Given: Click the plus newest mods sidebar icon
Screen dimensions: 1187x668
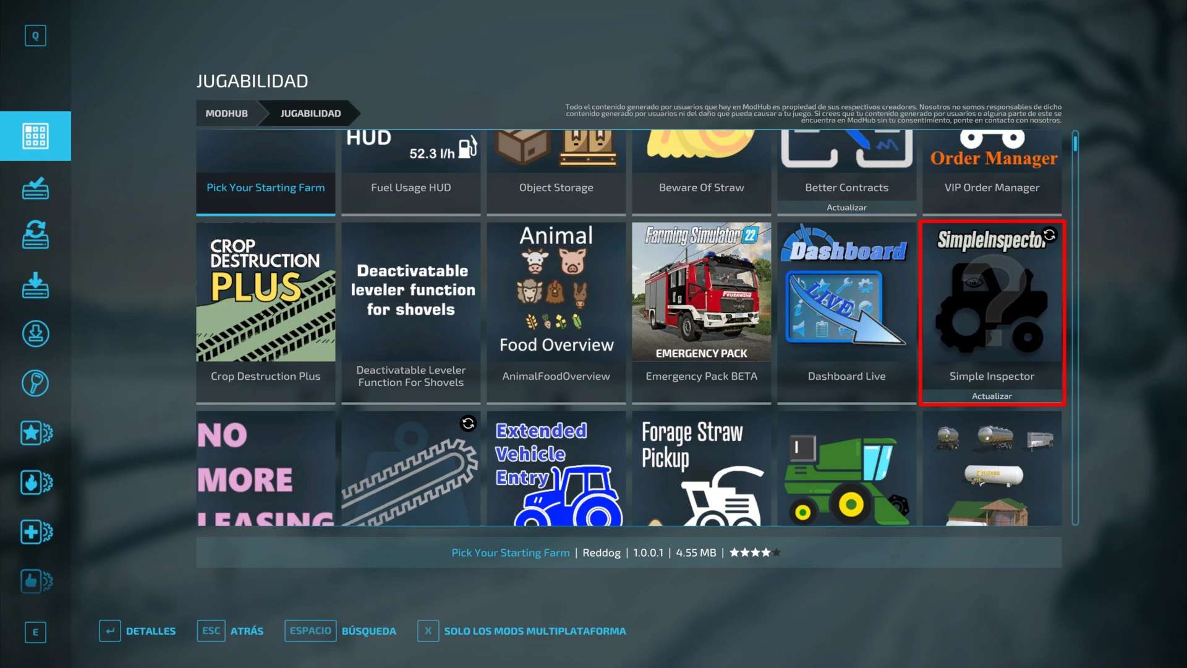Looking at the screenshot, I should click(x=35, y=532).
